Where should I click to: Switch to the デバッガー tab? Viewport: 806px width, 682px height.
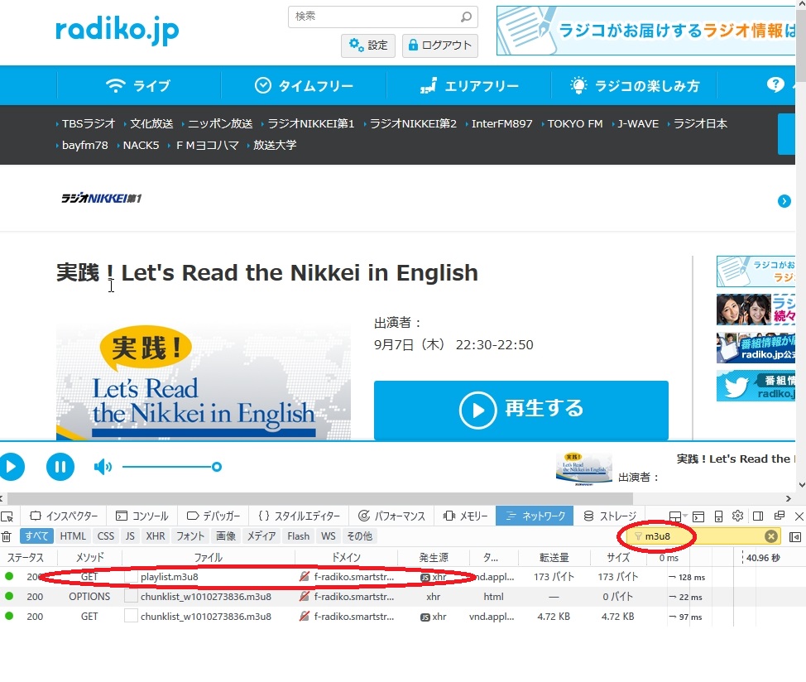[213, 516]
